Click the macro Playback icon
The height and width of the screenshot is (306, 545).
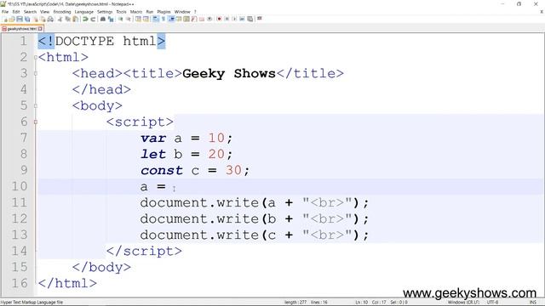(x=234, y=19)
